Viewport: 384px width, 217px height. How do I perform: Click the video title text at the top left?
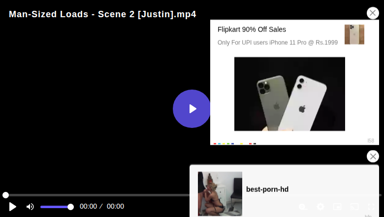[x=102, y=14]
